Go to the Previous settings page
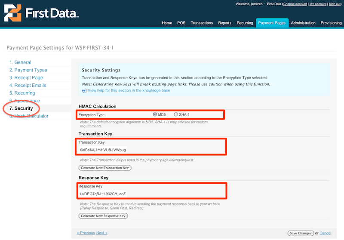344x240 pixels. pyautogui.click(x=86, y=233)
